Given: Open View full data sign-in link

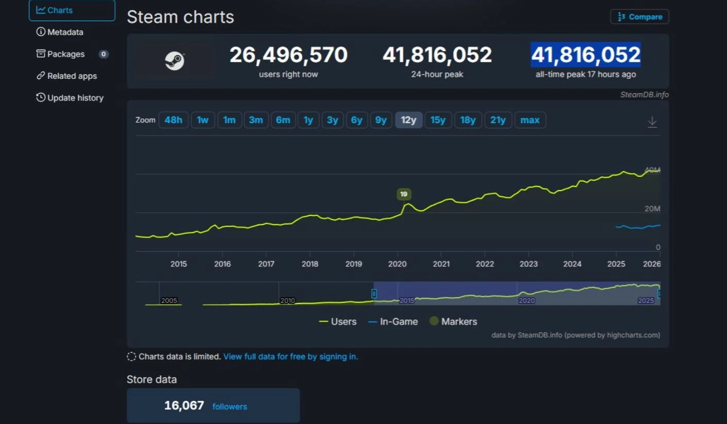Looking at the screenshot, I should tap(290, 357).
